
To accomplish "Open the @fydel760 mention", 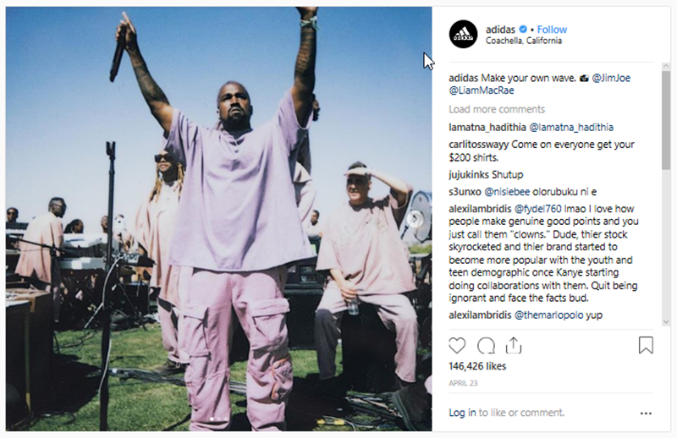I will (x=537, y=209).
